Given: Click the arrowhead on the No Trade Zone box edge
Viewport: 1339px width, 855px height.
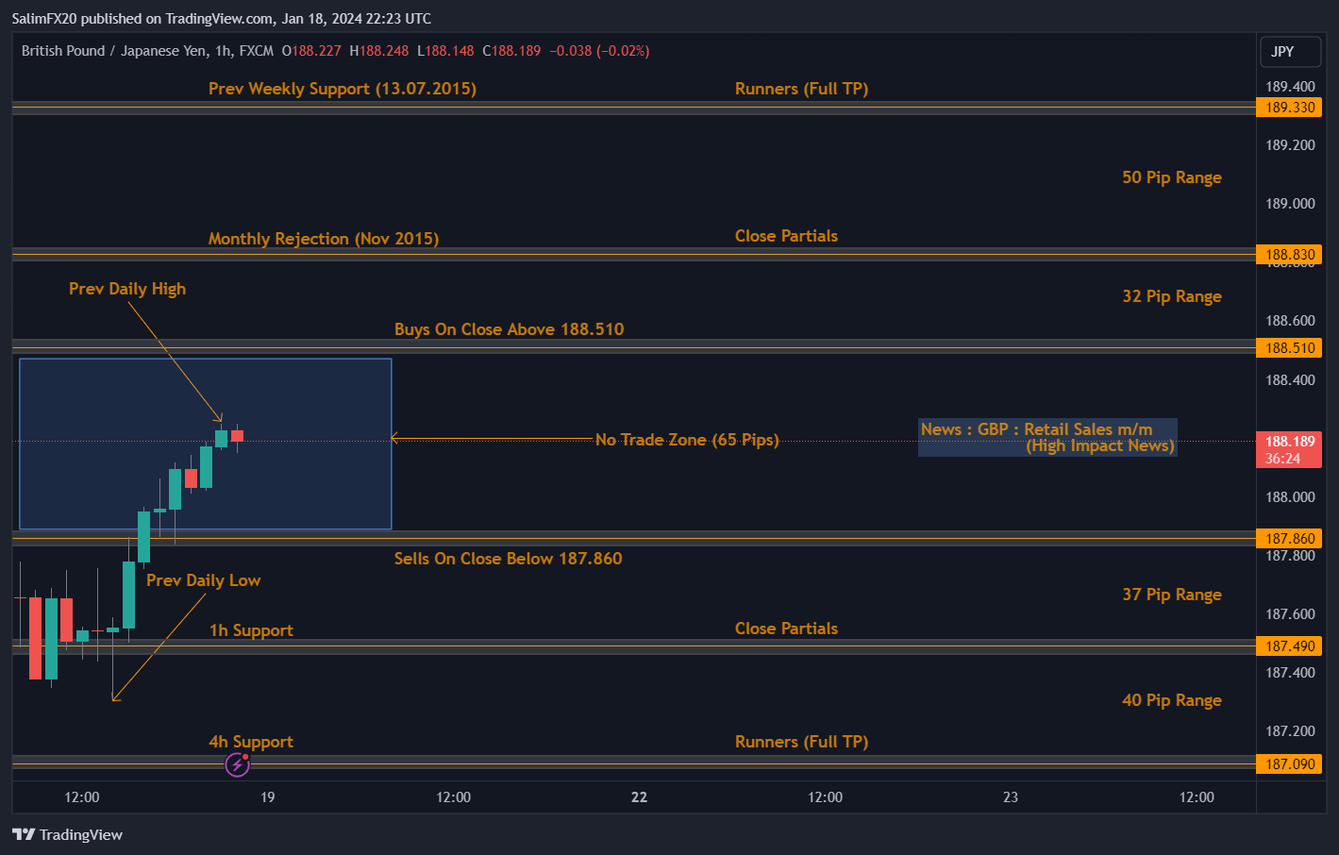Looking at the screenshot, I should coord(395,438).
